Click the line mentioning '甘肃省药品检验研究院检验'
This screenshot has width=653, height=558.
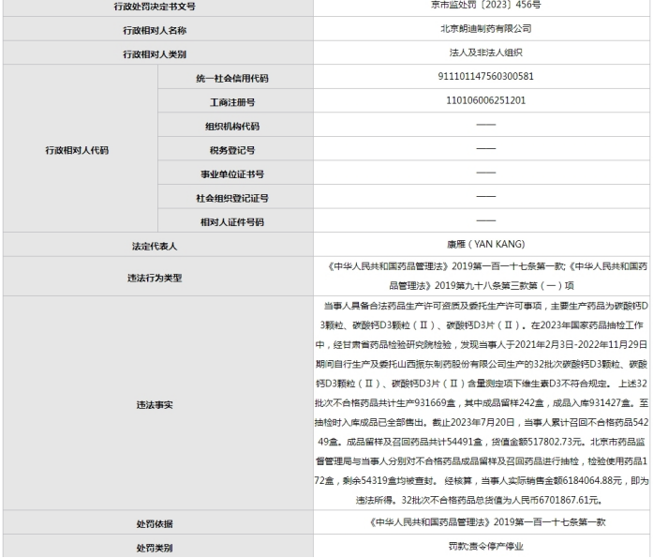point(482,344)
